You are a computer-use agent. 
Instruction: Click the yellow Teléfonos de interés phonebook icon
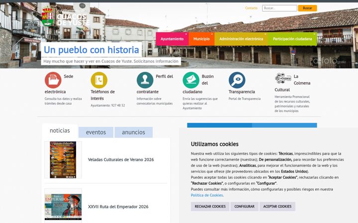99,80
